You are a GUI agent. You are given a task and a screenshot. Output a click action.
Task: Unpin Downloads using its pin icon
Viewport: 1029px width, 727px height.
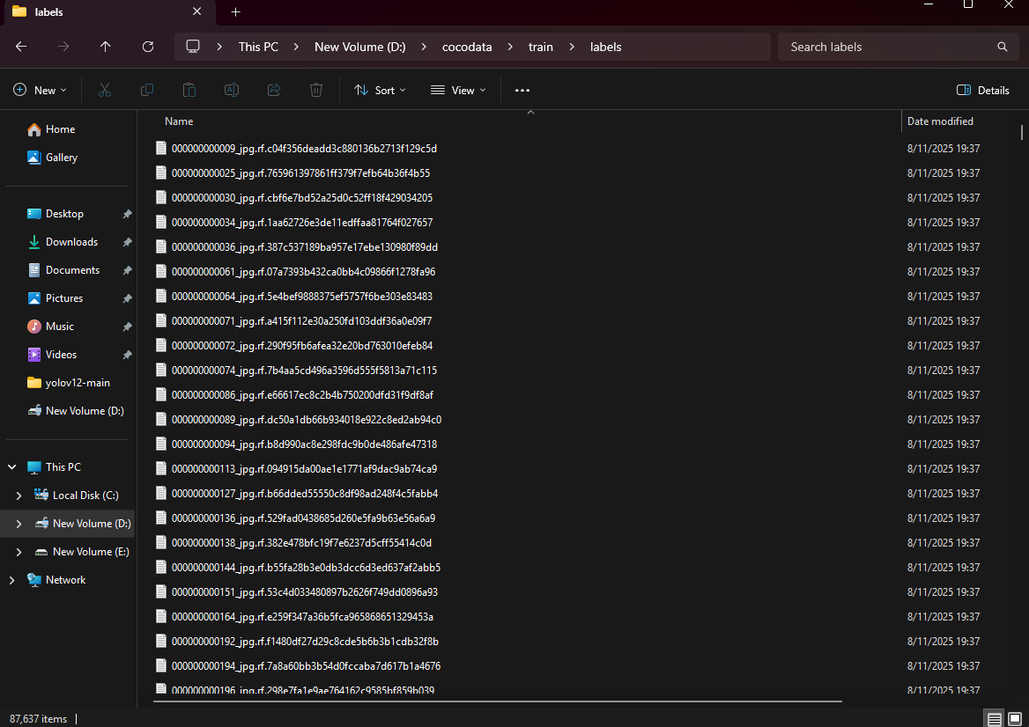(x=128, y=243)
